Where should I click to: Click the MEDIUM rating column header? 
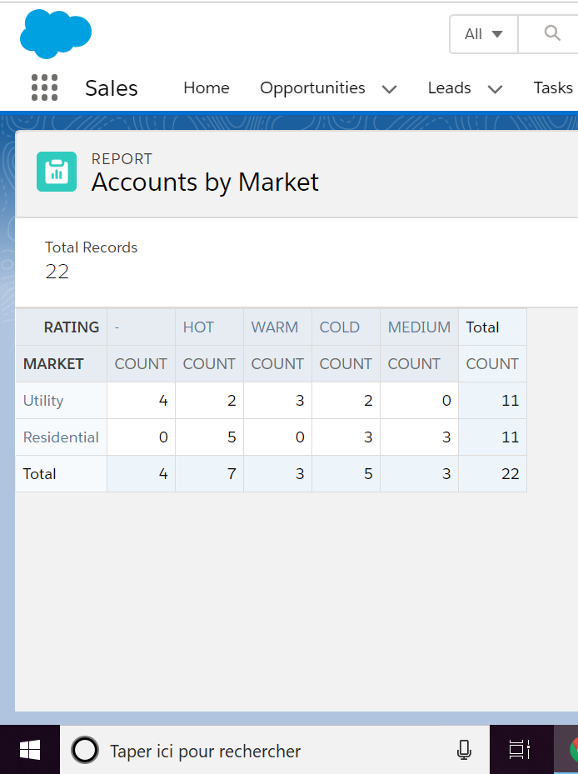[419, 327]
